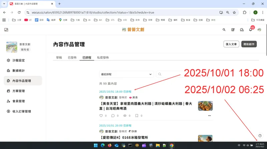
Task: Open the chat messages icon in header
Action: (x=242, y=30)
